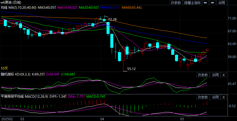
Task: Close the MACD indicator panel
Action: 224,97
